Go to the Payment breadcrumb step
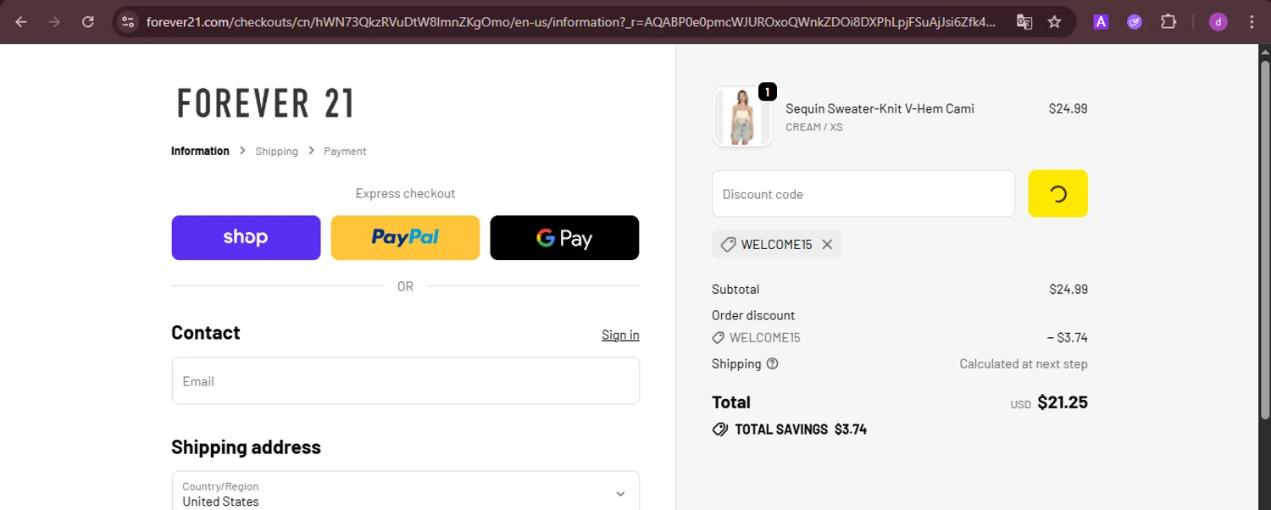Screen dimensions: 1271x510 pyautogui.click(x=345, y=152)
